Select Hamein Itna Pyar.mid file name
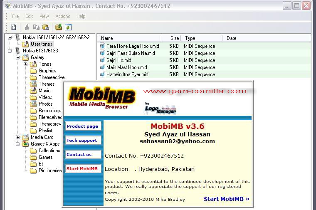 point(127,74)
